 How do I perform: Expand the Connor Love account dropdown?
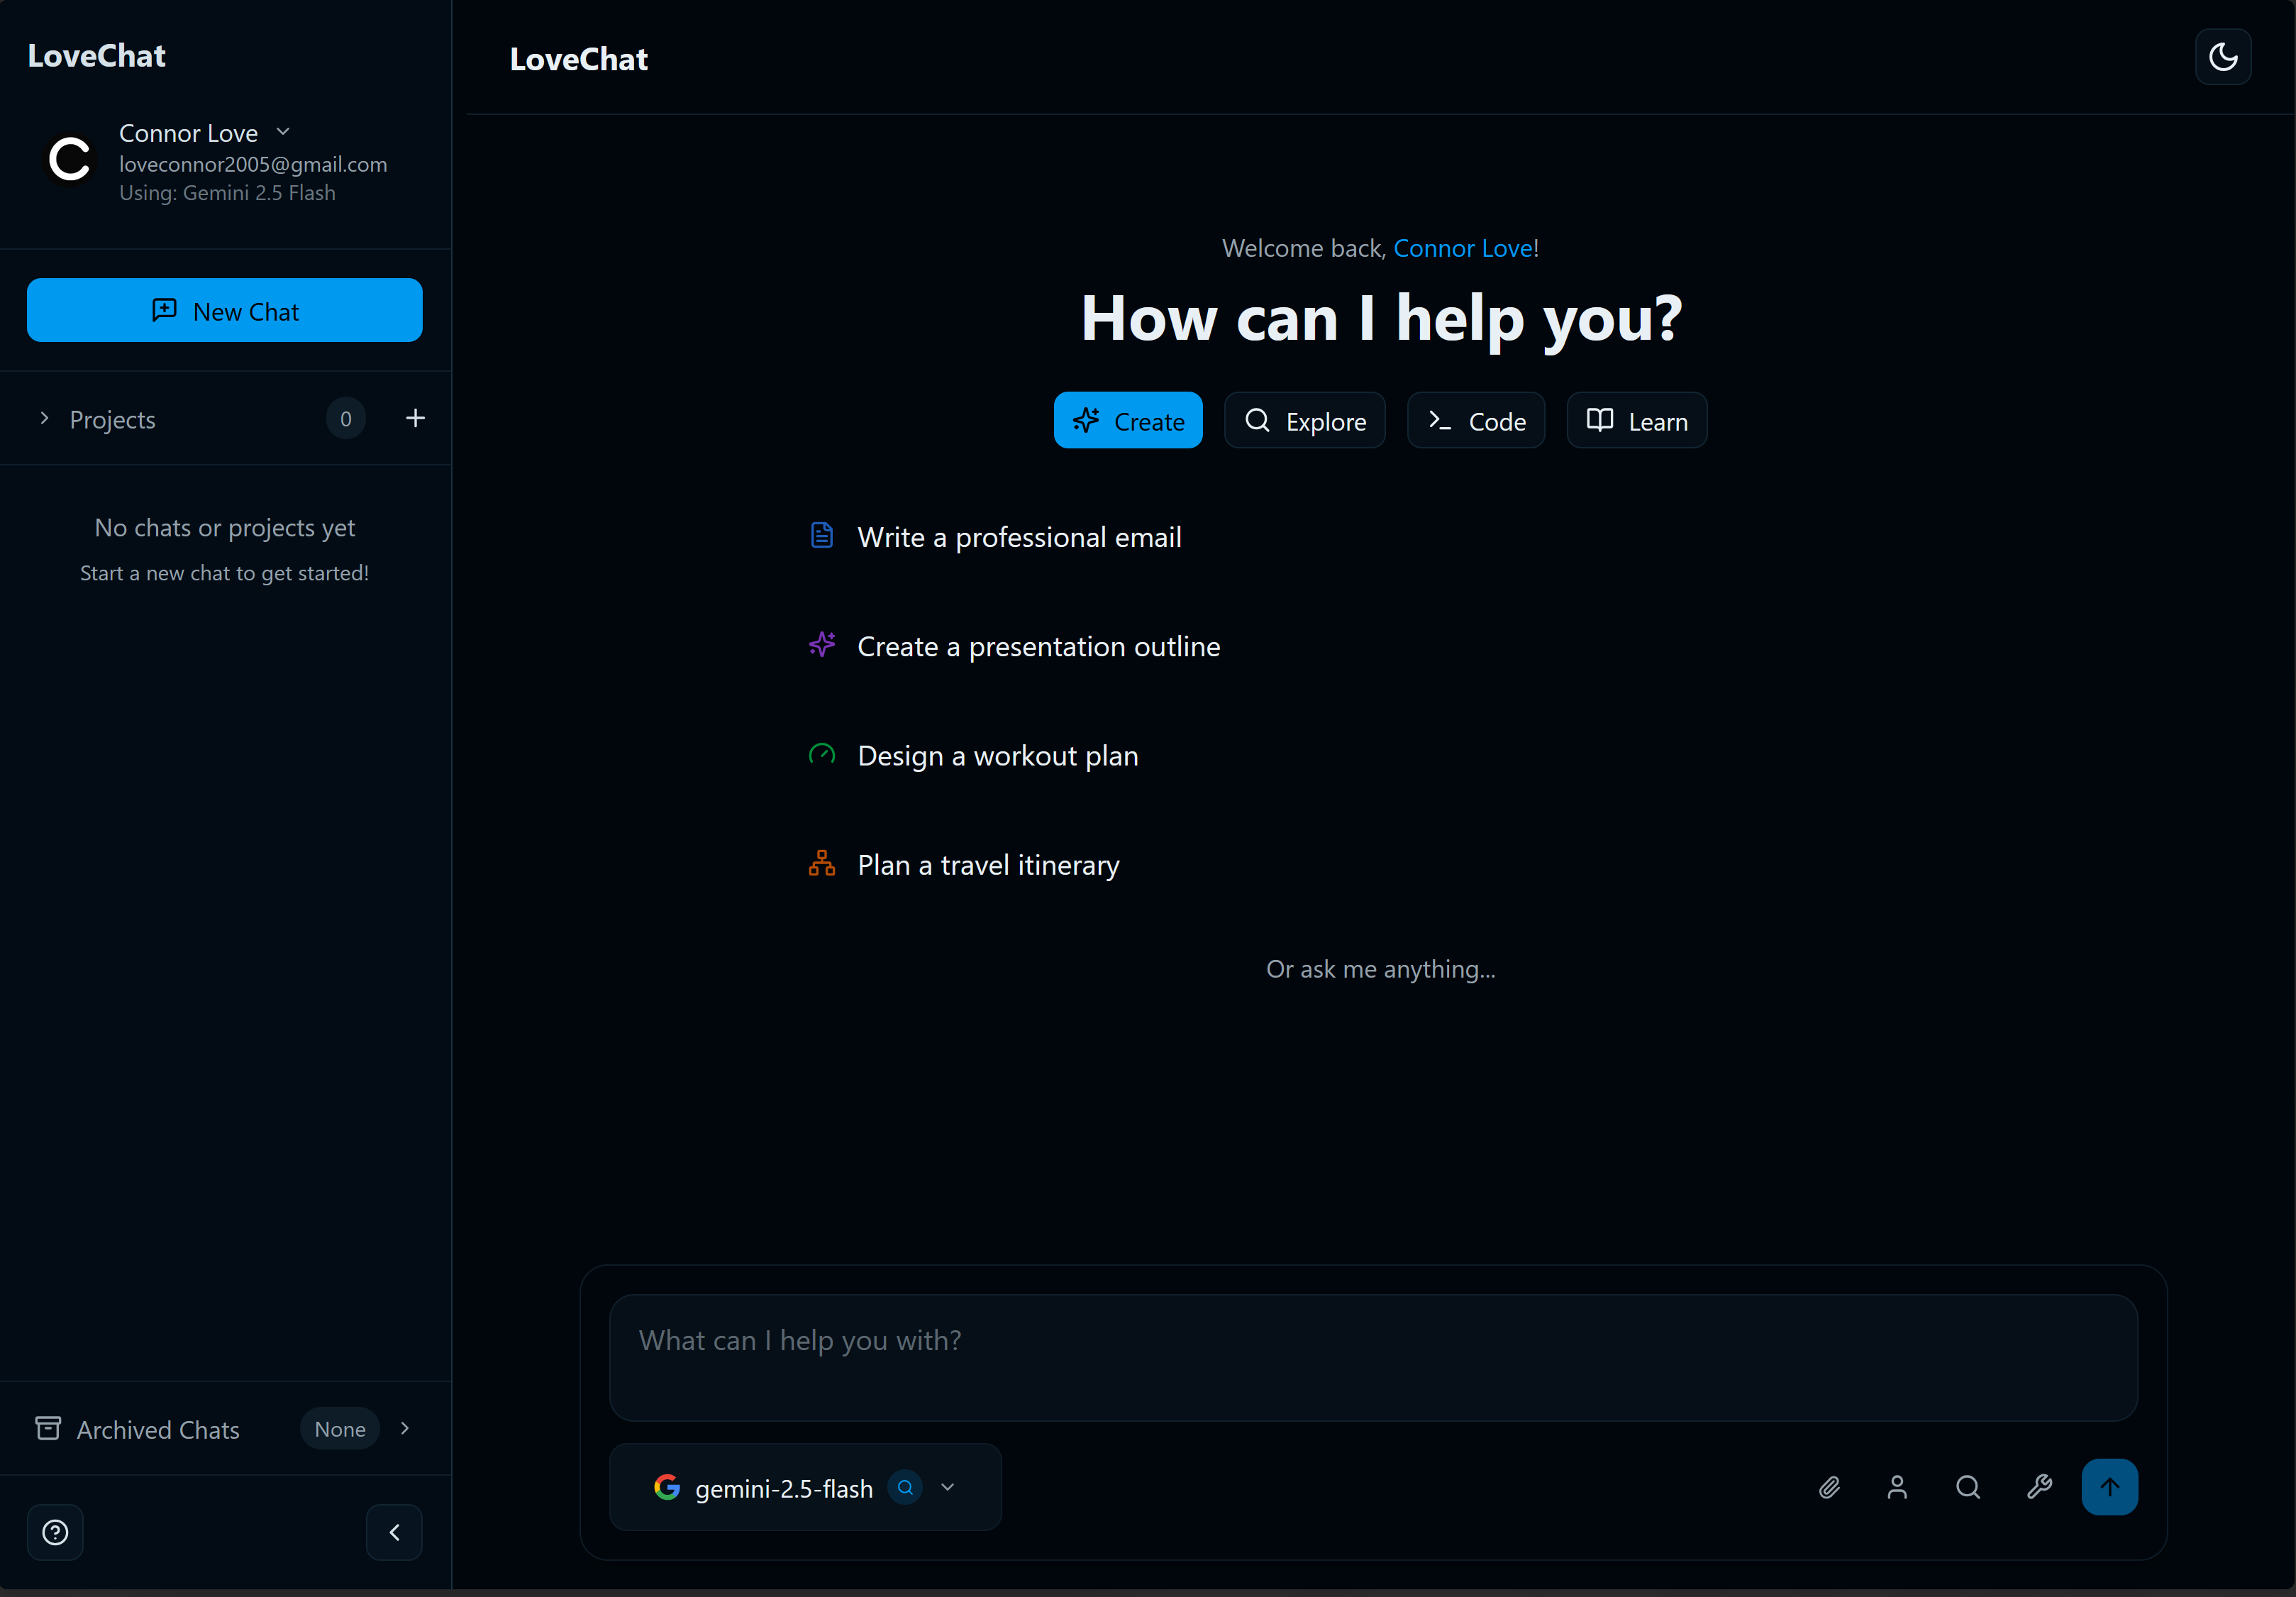(283, 132)
